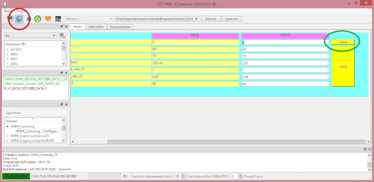Float the ECU list panel

point(62,27)
